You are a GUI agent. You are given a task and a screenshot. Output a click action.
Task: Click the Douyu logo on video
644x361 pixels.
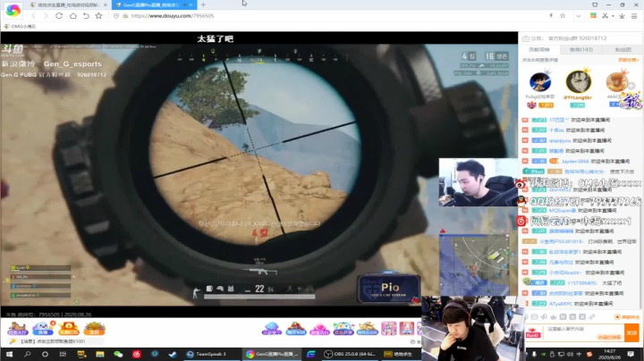coord(13,51)
